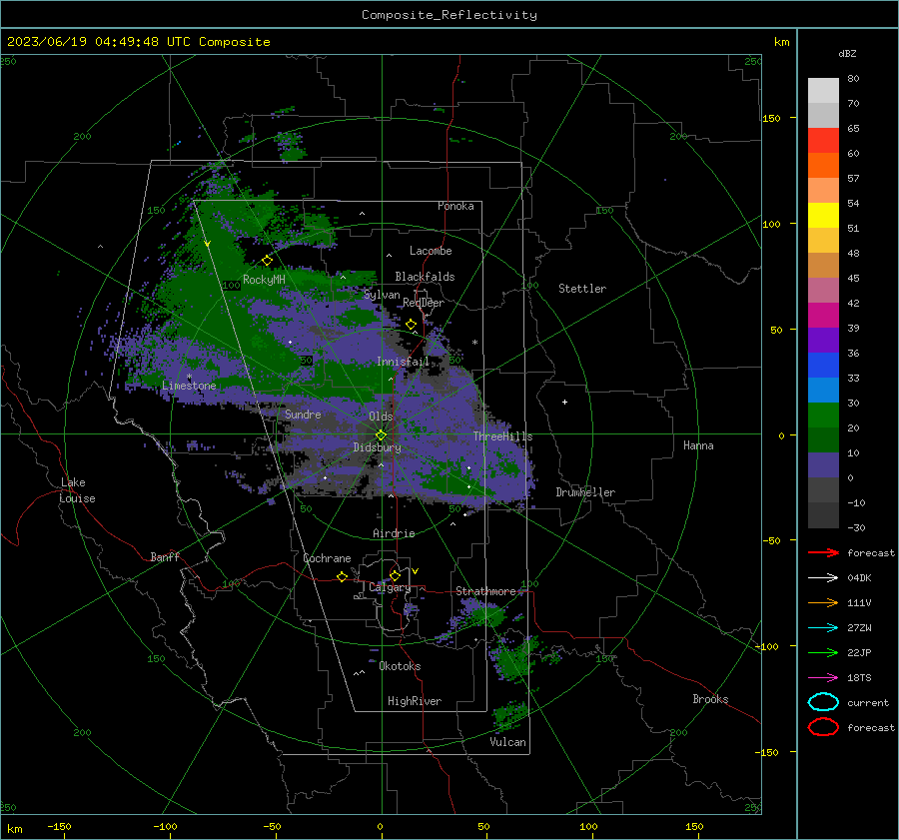Click the Olds town label
This screenshot has height=840, width=899.
pyautogui.click(x=381, y=417)
